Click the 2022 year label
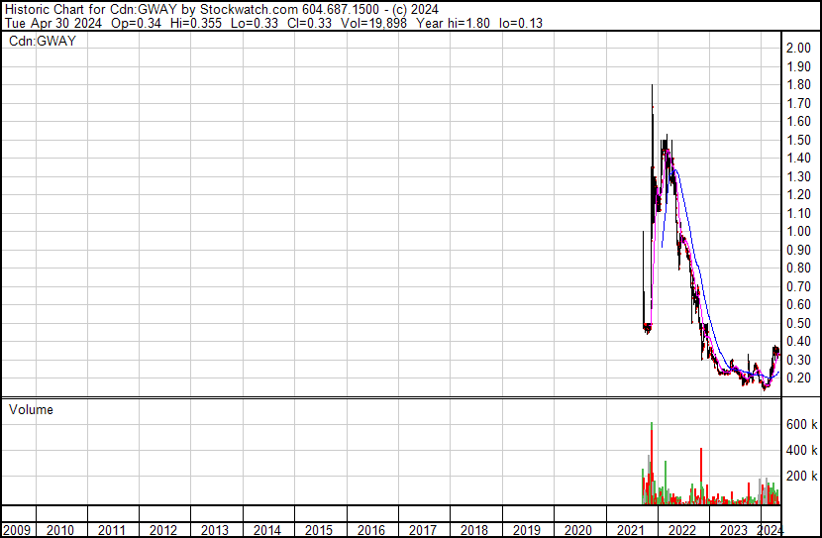 coord(682,530)
